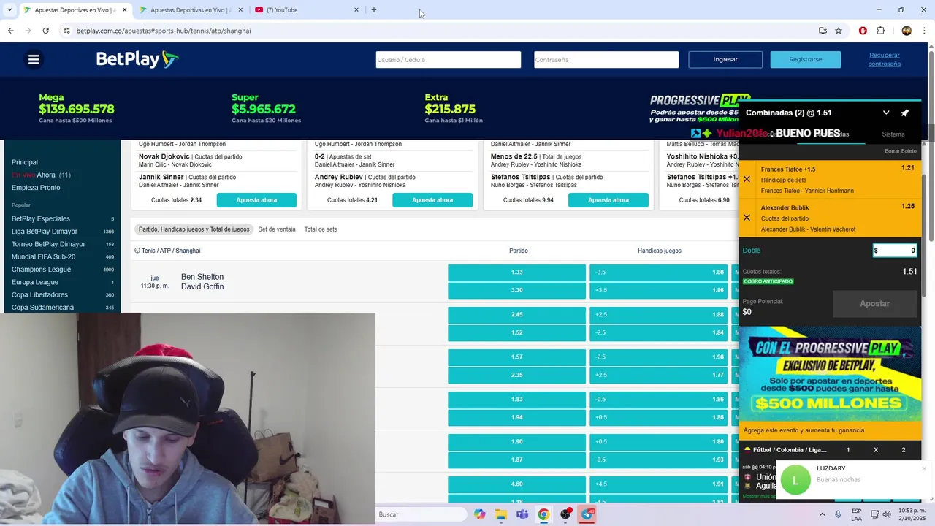Select handicap +3.5 at 1.86
The height and width of the screenshot is (526, 935).
(658, 291)
